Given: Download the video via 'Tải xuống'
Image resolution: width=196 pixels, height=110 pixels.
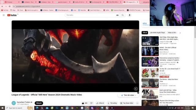Looking at the screenshot, I should pos(112,103).
